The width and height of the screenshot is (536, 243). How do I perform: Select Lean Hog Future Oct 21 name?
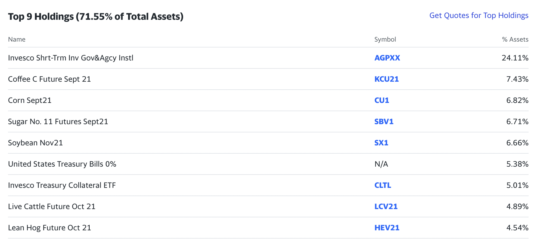tap(49, 228)
